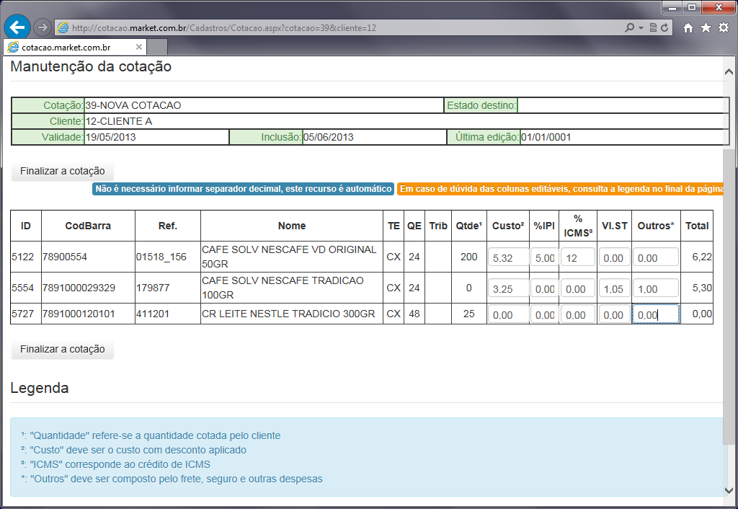Image resolution: width=738 pixels, height=509 pixels.
Task: Edit Vl.ST field of item 5122
Action: tap(614, 257)
